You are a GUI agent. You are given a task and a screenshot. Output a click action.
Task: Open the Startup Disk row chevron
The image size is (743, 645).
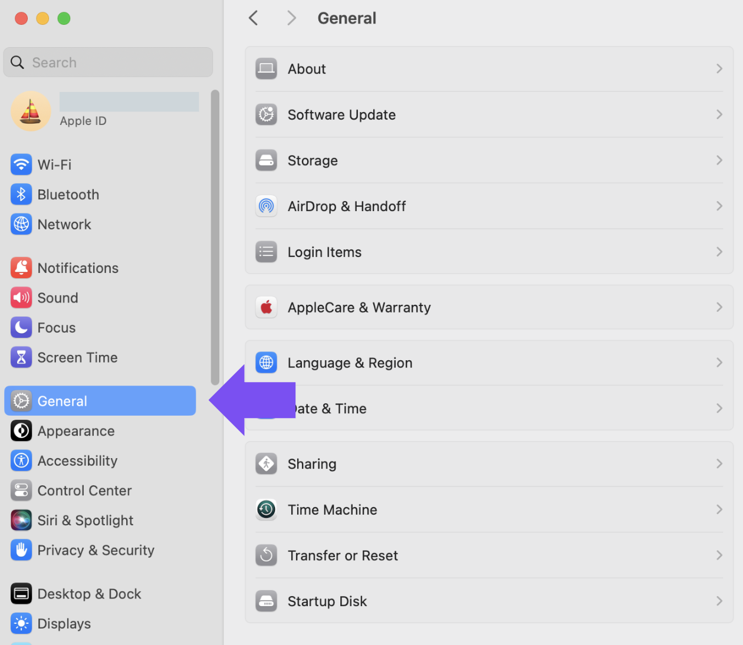point(719,601)
